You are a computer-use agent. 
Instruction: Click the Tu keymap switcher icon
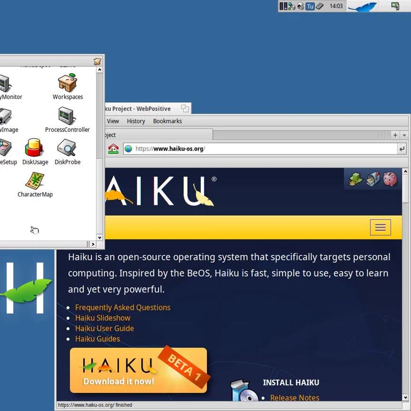[x=310, y=6]
